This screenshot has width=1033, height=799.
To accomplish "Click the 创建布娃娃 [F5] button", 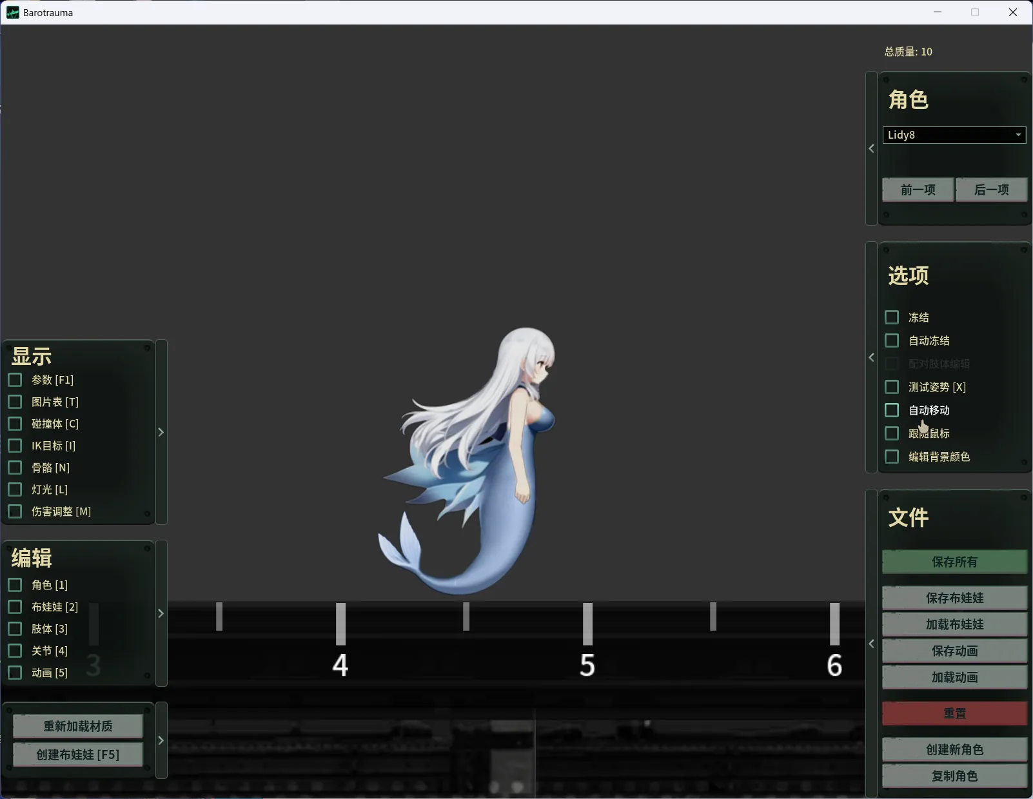I will click(78, 755).
